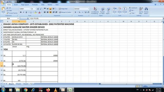The height and width of the screenshot is (92, 164).
Task: Open the Font Color dropdown arrow
Action: tap(41, 12)
